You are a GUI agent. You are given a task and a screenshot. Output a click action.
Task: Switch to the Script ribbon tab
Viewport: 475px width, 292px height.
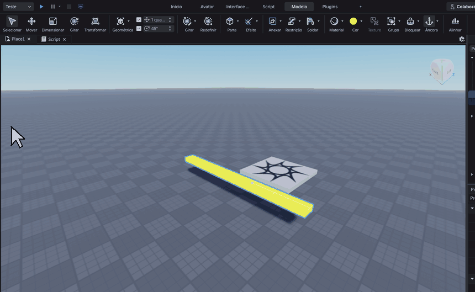coord(268,7)
